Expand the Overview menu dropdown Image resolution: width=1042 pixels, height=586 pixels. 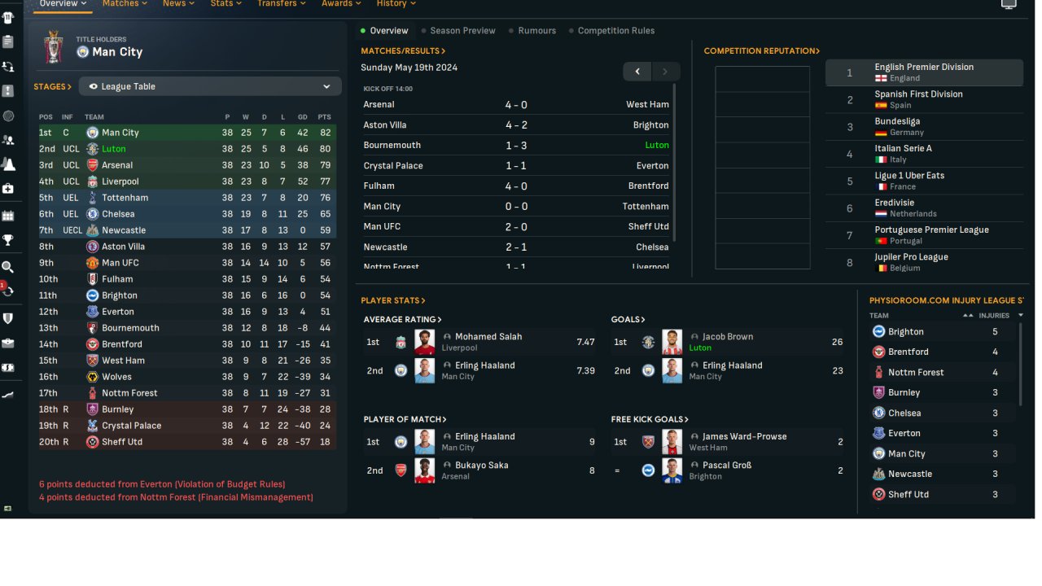[x=63, y=4]
